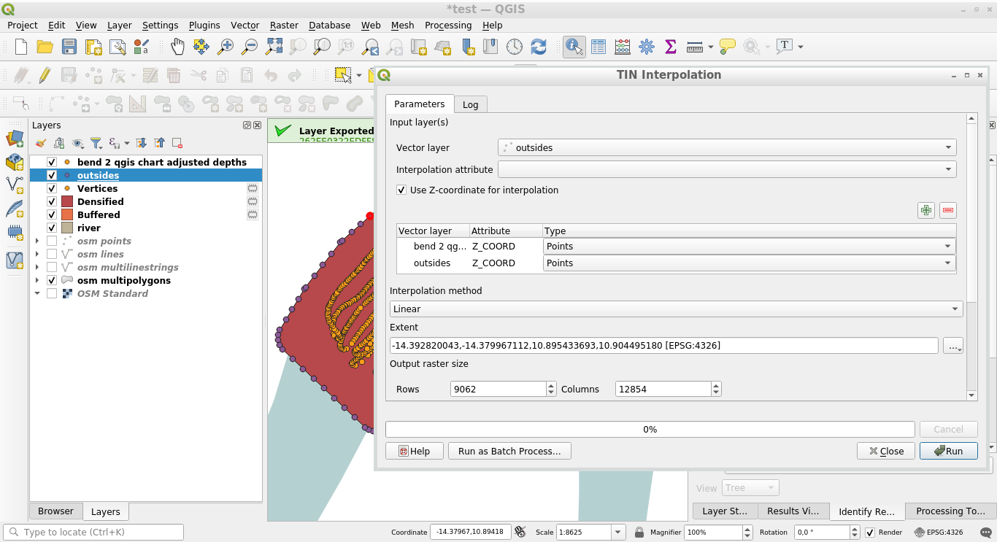Filter legend funnel icon in Layers panel
997x542 pixels.
click(96, 143)
